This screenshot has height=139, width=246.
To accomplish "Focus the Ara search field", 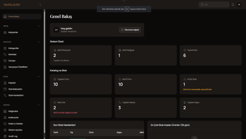I will point(214,5).
